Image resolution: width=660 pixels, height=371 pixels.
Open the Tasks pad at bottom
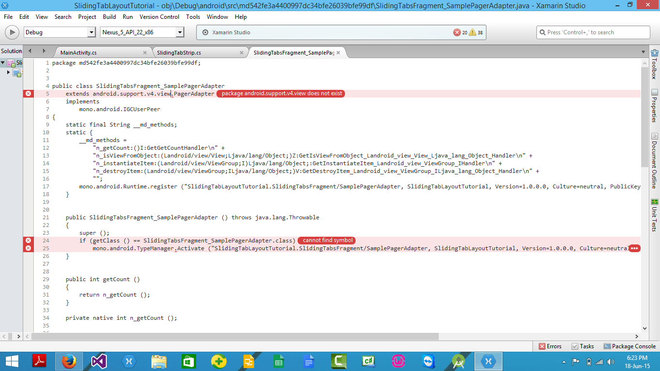(583, 346)
